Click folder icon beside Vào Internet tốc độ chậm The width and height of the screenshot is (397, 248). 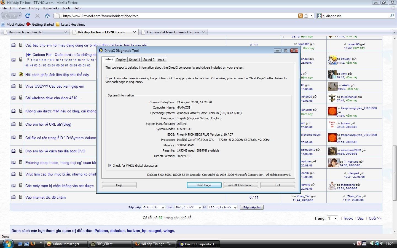pyautogui.click(x=14, y=197)
